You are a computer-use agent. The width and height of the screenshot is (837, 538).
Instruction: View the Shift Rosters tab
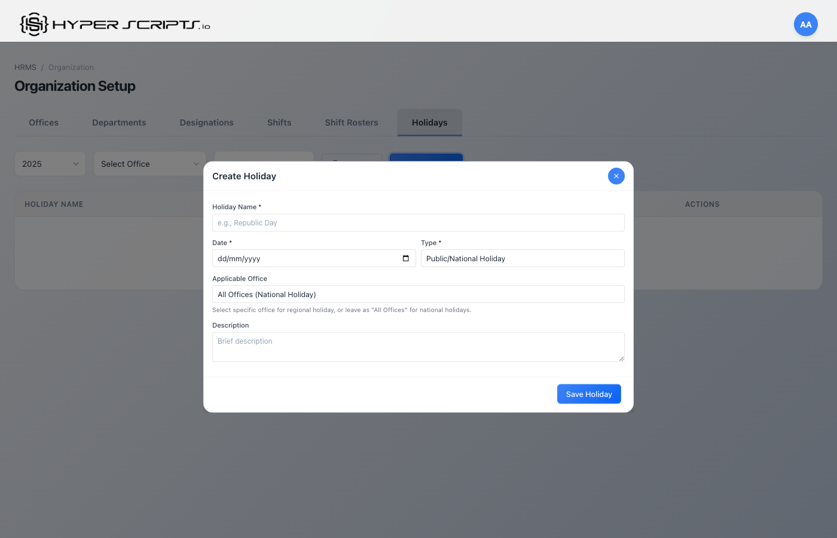[x=352, y=123]
